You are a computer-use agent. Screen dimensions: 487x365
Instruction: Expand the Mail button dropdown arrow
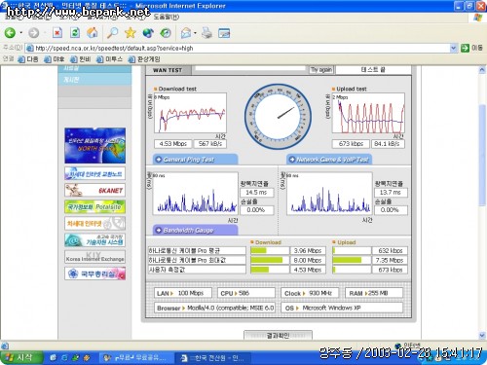[195, 33]
